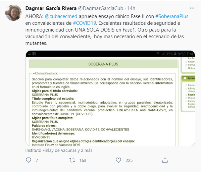The width and height of the screenshot is (201, 175).
Task: Collapse the Información general section
Action: (x=46, y=73)
